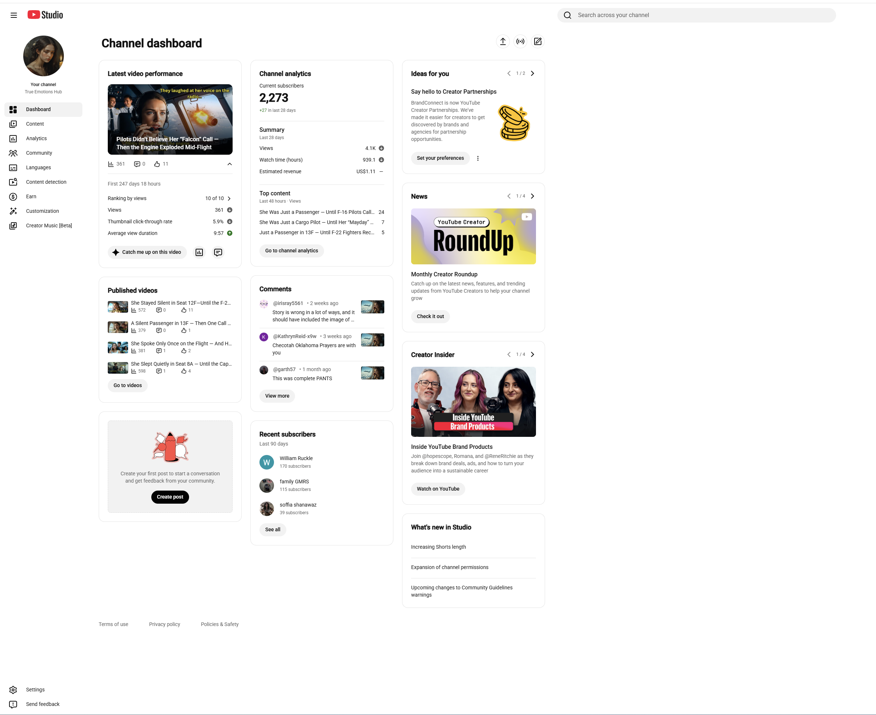876x715 pixels.
Task: Open three-dot menu next to Set your preferences
Action: 478,159
